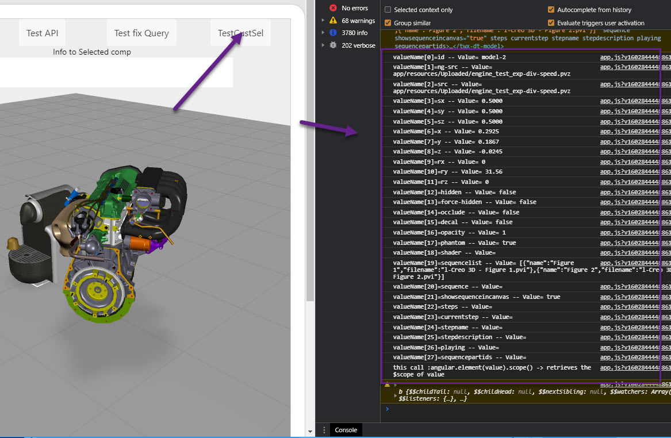Select the Console tab

(346, 429)
